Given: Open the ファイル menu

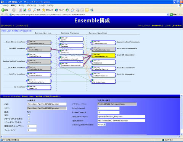Looking at the screenshot, I should [x=5, y=5].
